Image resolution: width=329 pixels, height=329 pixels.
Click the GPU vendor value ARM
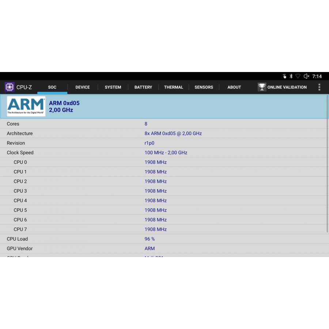pyautogui.click(x=150, y=249)
